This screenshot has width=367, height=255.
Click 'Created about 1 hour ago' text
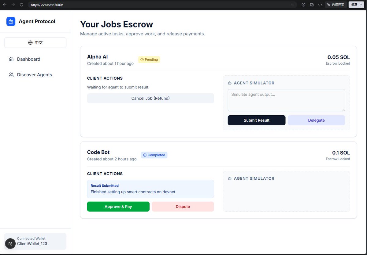pyautogui.click(x=110, y=63)
